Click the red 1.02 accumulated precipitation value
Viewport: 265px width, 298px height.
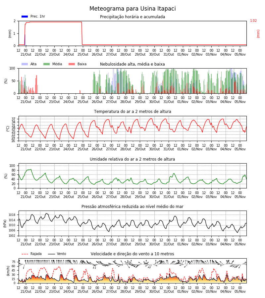253,21
